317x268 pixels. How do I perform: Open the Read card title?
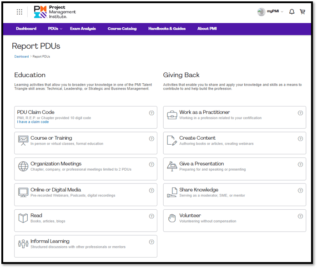(x=36, y=215)
